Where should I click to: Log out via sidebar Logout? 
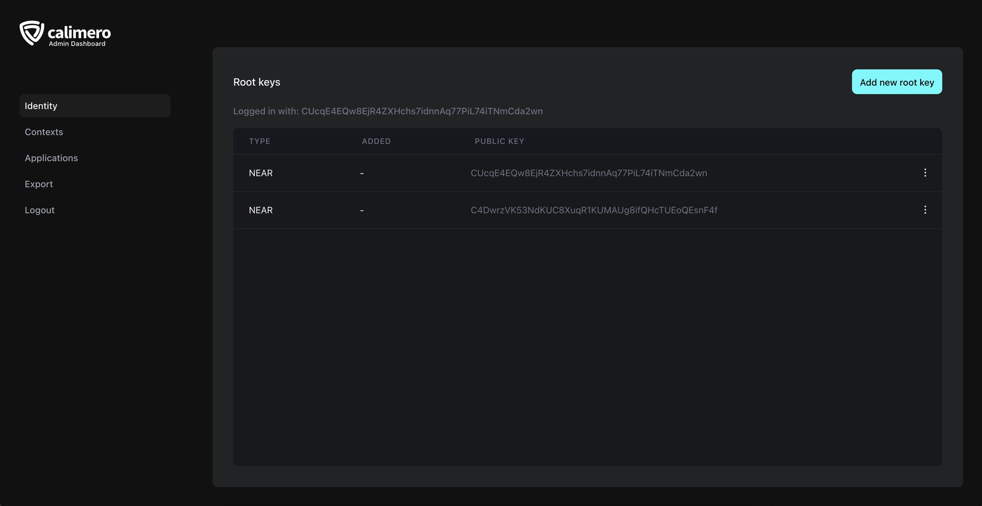click(x=40, y=210)
